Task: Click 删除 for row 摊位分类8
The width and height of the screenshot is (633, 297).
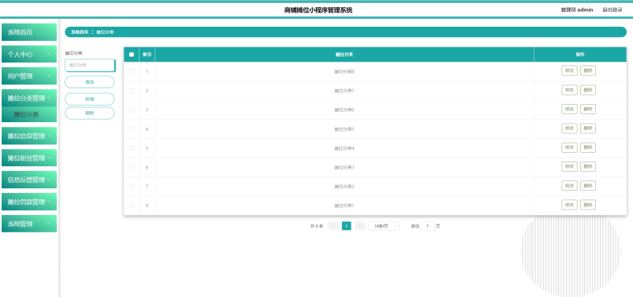Action: pyautogui.click(x=588, y=71)
